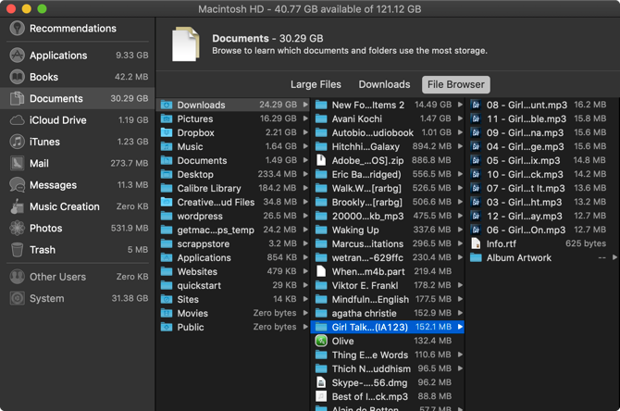
Task: Select the Messages category in sidebar
Action: pos(53,185)
